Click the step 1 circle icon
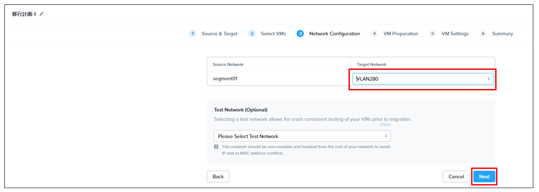Screen dimensions: 539x192 coord(193,34)
